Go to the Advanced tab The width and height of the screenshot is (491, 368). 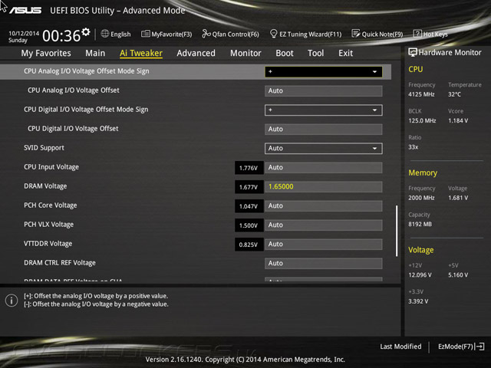196,53
